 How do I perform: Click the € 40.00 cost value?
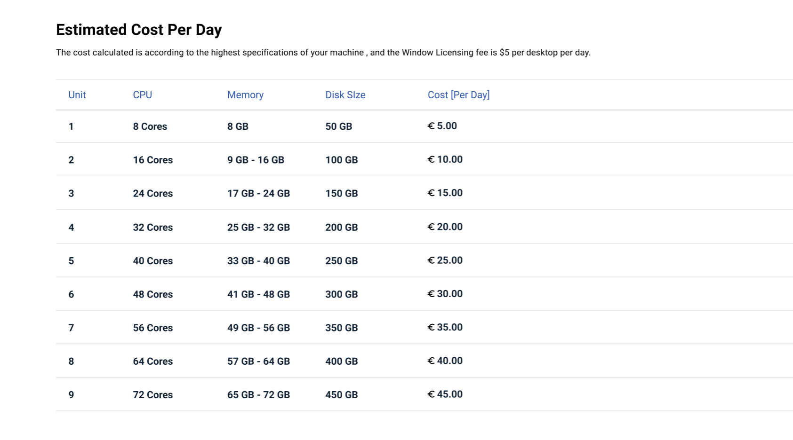tap(445, 361)
